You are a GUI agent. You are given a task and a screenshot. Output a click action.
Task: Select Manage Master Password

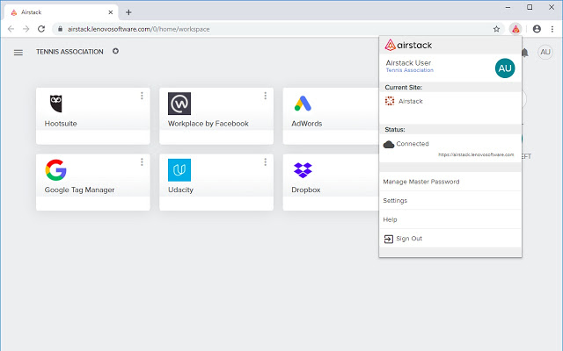coord(450,182)
